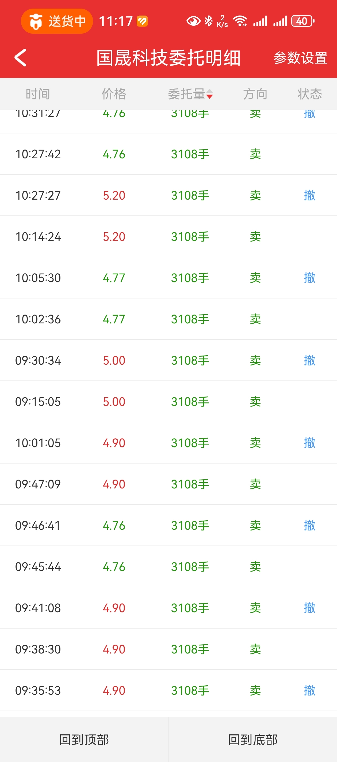Tap the 方向 column header
Screen dimensions: 337x762
click(255, 94)
